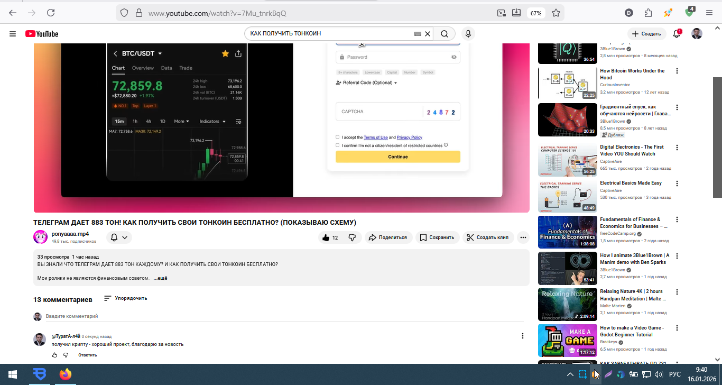The height and width of the screenshot is (385, 722).
Task: Click the Firefox icon on the taskbar
Action: [x=65, y=374]
